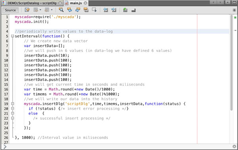Image resolution: width=238 pixels, height=150 pixels.
Task: Switch to the DEMO/ScriptDatalog - scriptDlg tab
Action: tap(32, 3)
